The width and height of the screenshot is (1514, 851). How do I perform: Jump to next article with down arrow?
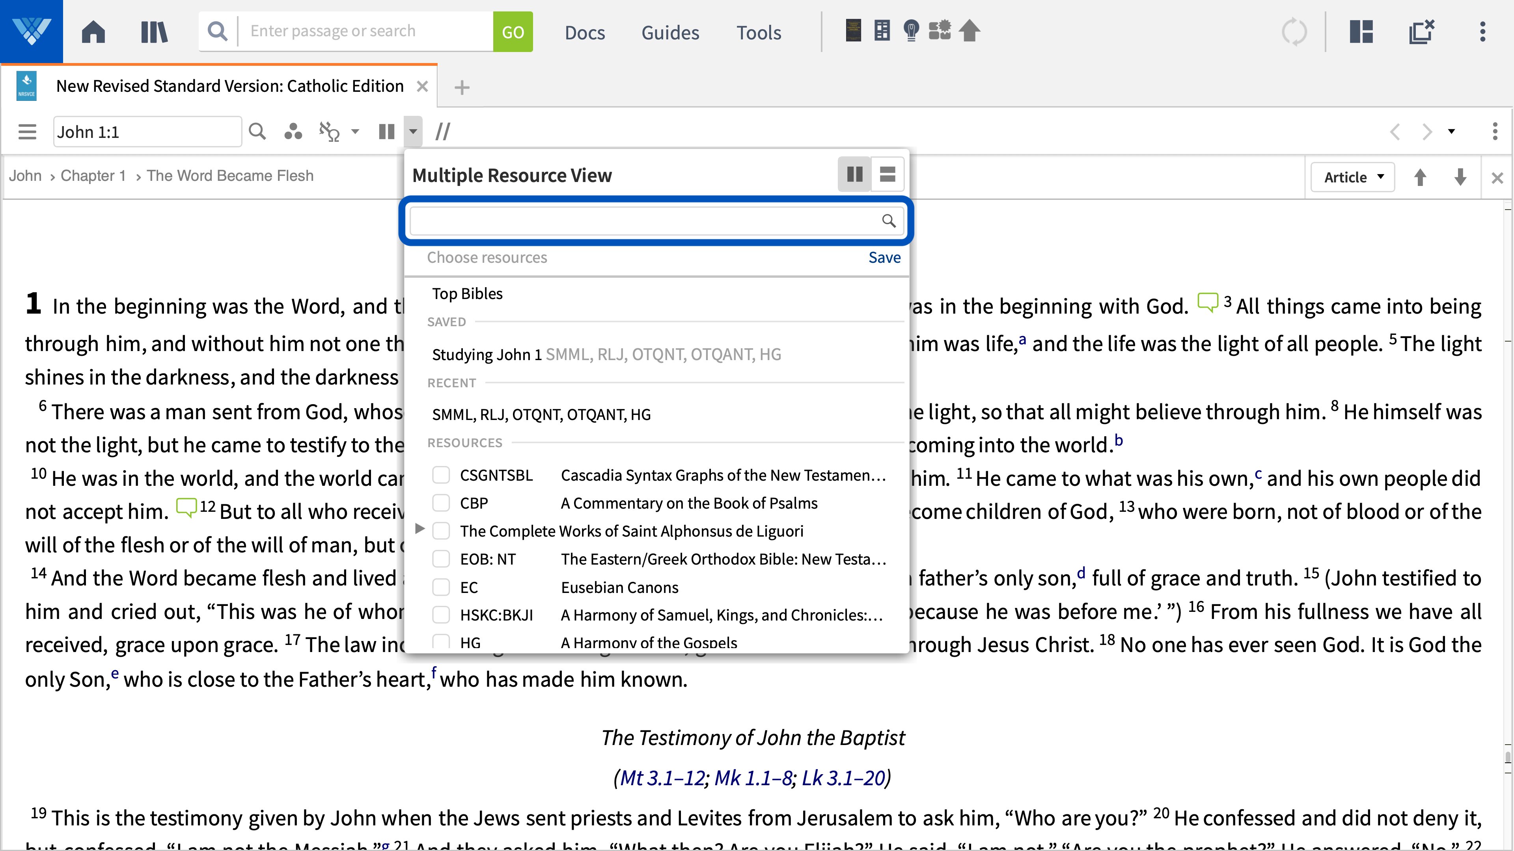(x=1460, y=177)
